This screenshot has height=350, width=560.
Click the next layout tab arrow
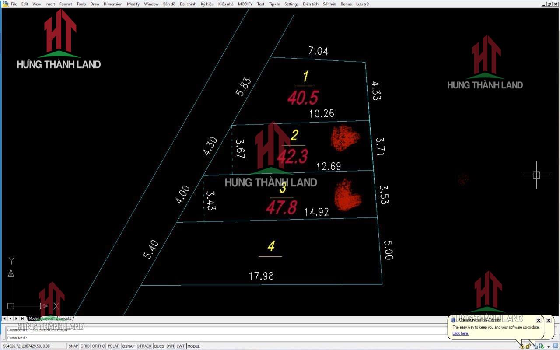(x=17, y=318)
